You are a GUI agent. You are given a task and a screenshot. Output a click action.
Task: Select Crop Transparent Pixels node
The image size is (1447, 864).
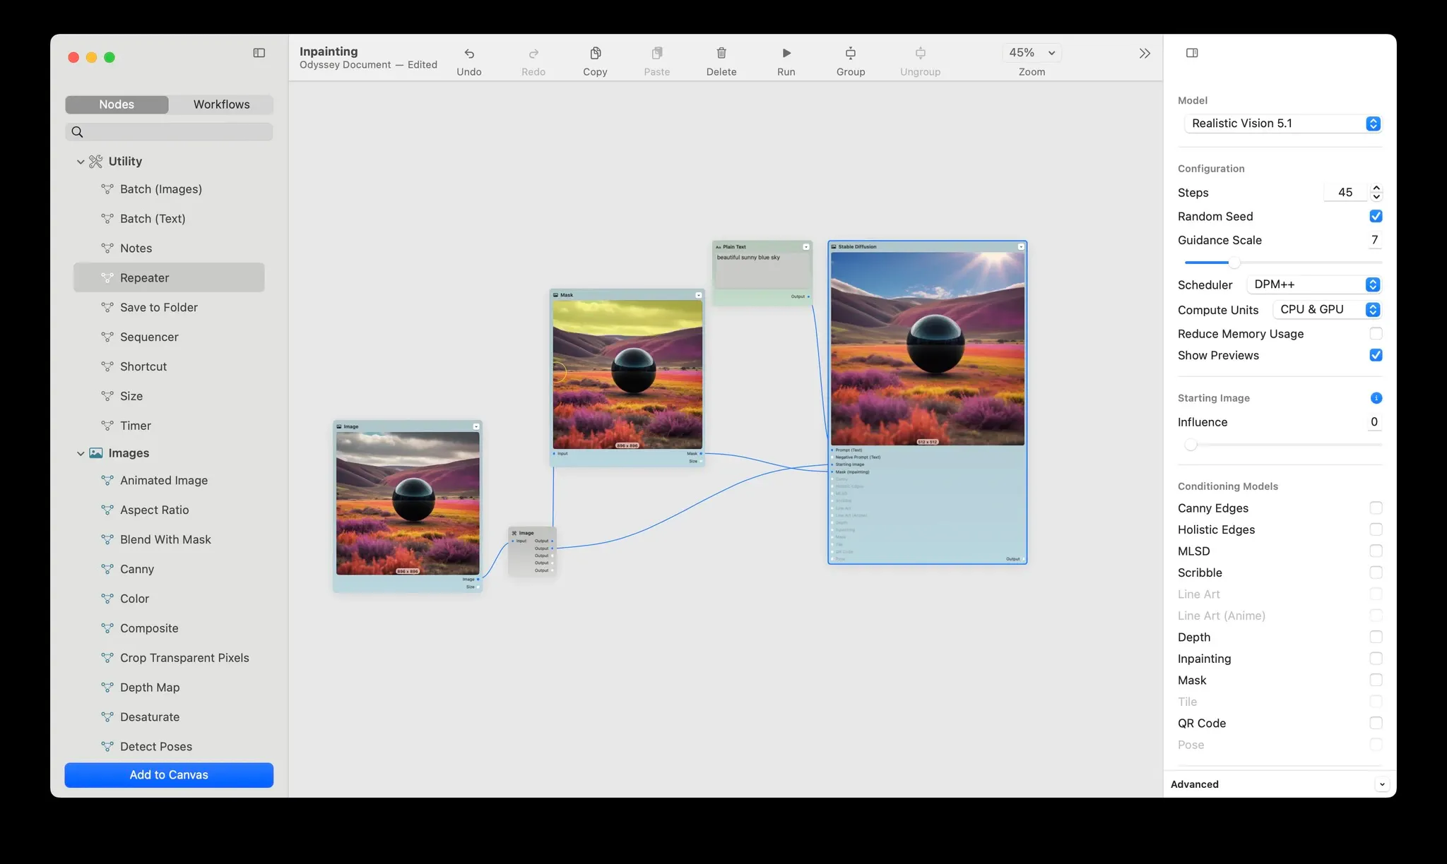coord(169,658)
